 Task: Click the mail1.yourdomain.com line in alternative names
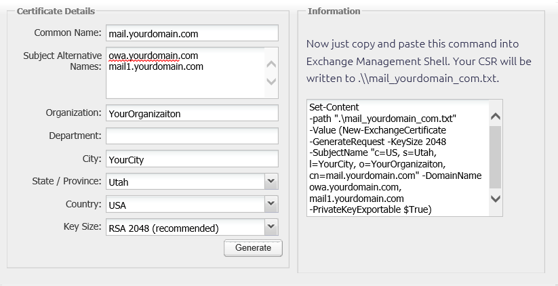[x=155, y=67]
